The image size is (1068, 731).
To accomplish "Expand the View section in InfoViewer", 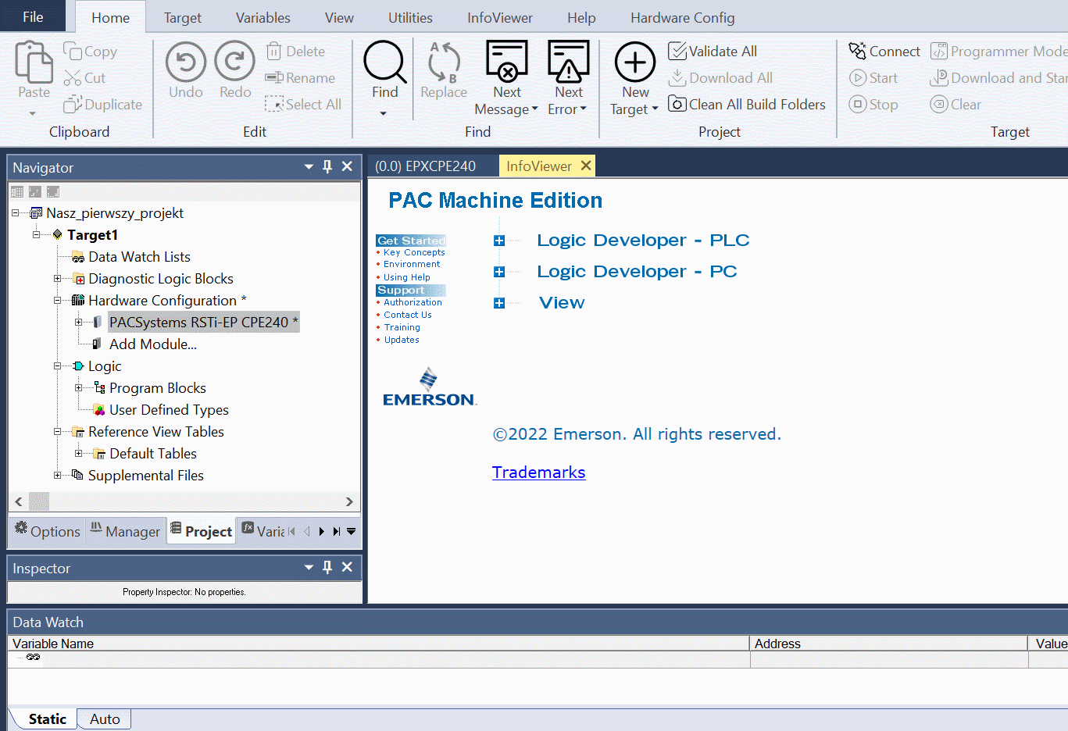I will 499,303.
